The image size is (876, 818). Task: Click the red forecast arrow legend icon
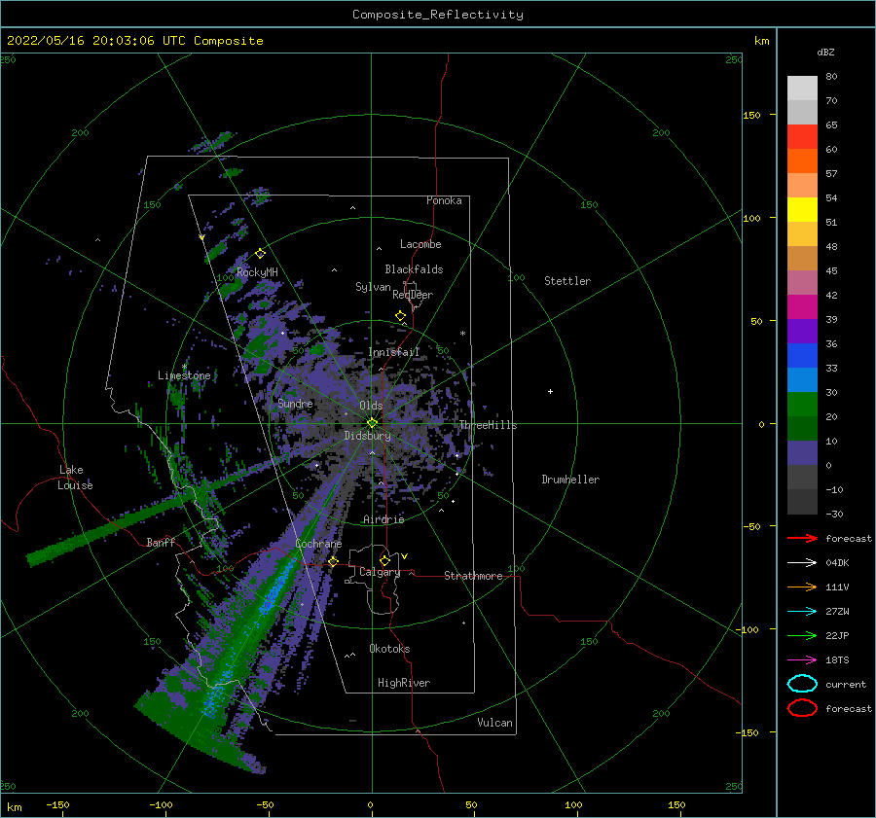tap(802, 538)
